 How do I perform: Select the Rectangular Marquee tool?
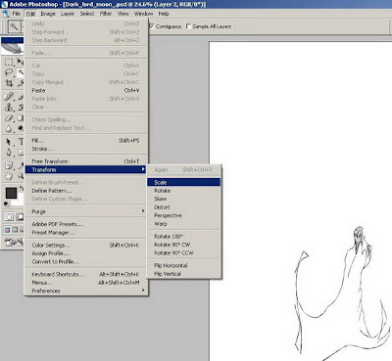9,62
